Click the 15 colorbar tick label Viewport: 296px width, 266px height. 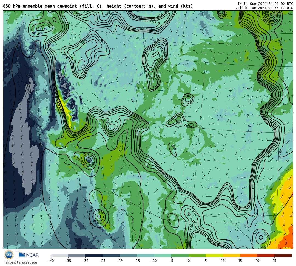pyautogui.click(x=240, y=261)
